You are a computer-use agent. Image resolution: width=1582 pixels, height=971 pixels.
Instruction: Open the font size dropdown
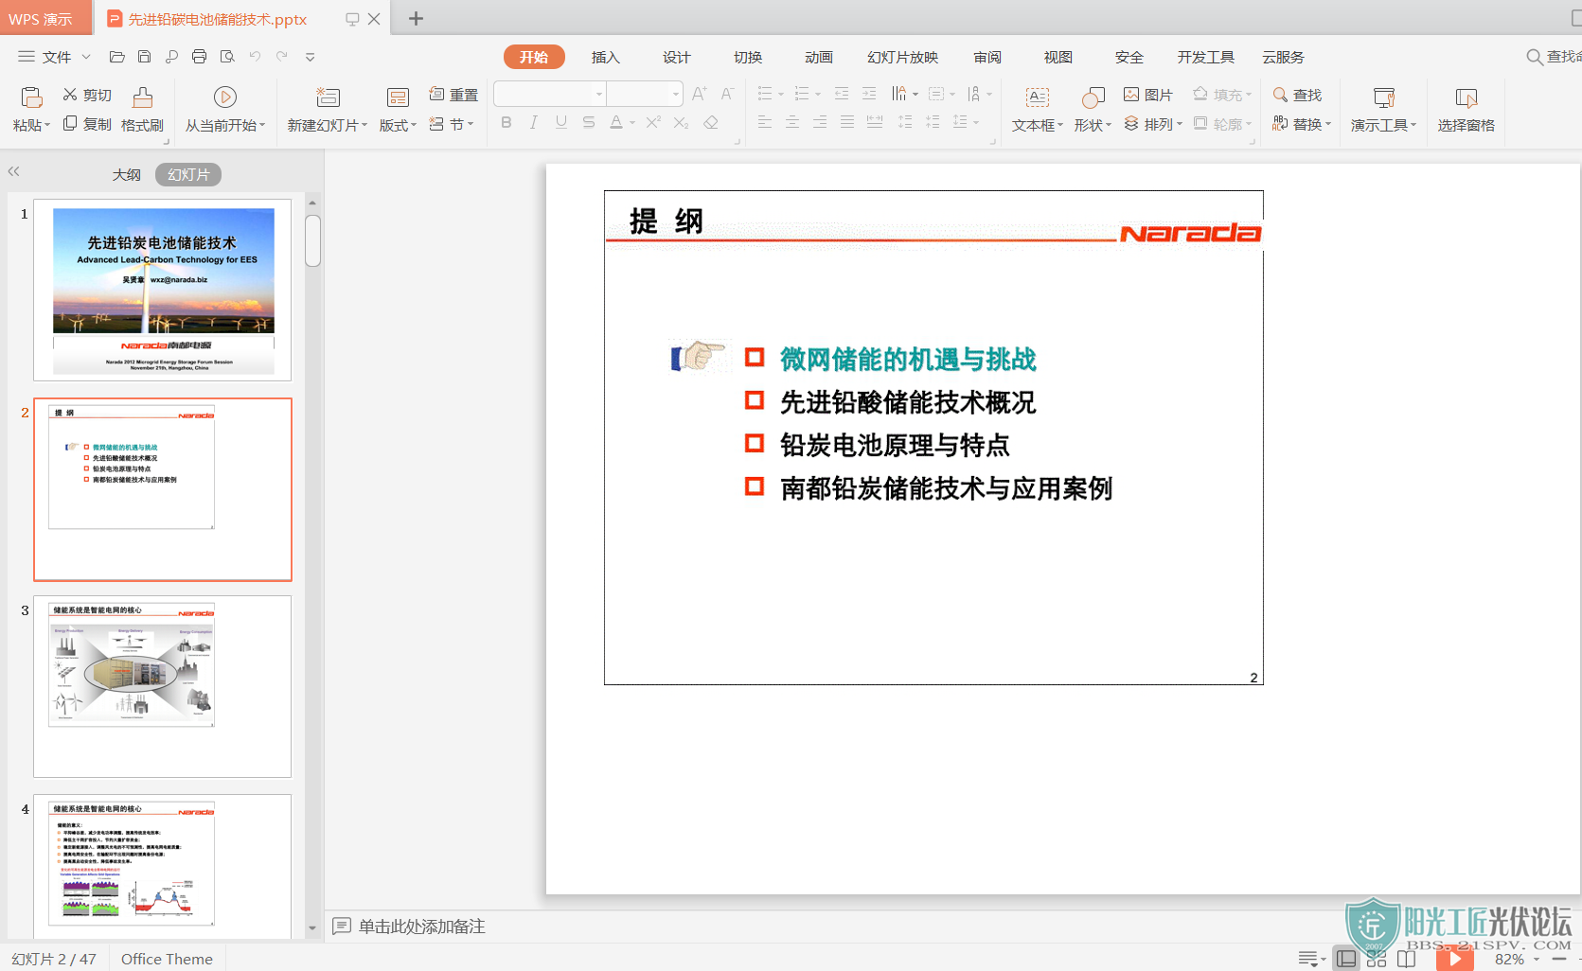tap(675, 94)
